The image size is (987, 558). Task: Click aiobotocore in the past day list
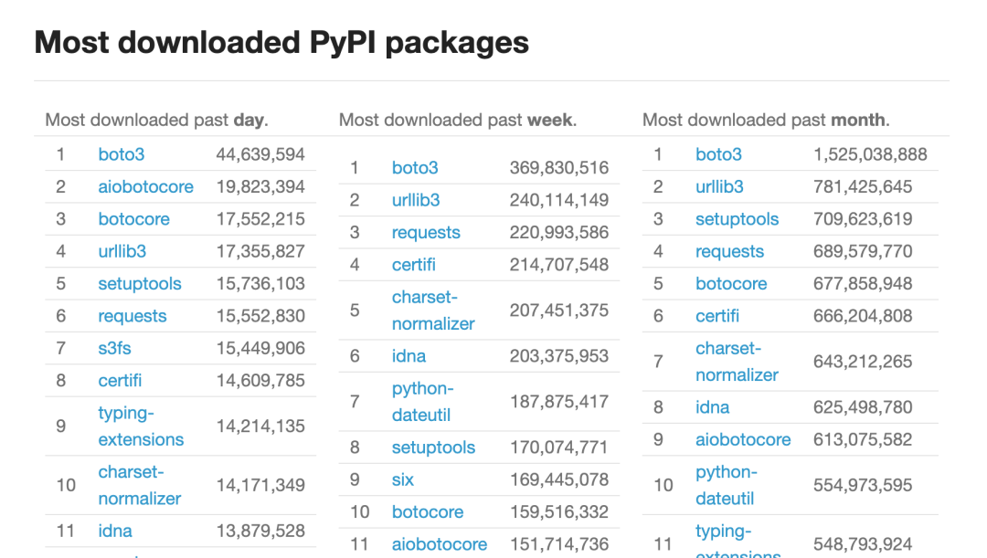coord(145,186)
